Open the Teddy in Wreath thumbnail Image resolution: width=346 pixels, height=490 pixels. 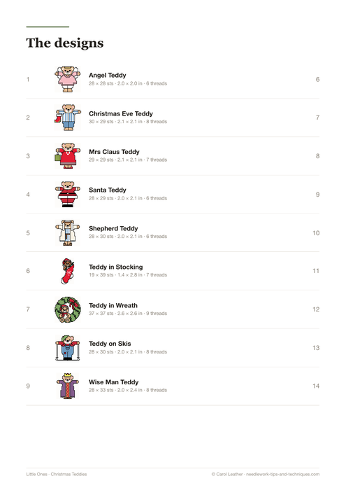pos(68,309)
